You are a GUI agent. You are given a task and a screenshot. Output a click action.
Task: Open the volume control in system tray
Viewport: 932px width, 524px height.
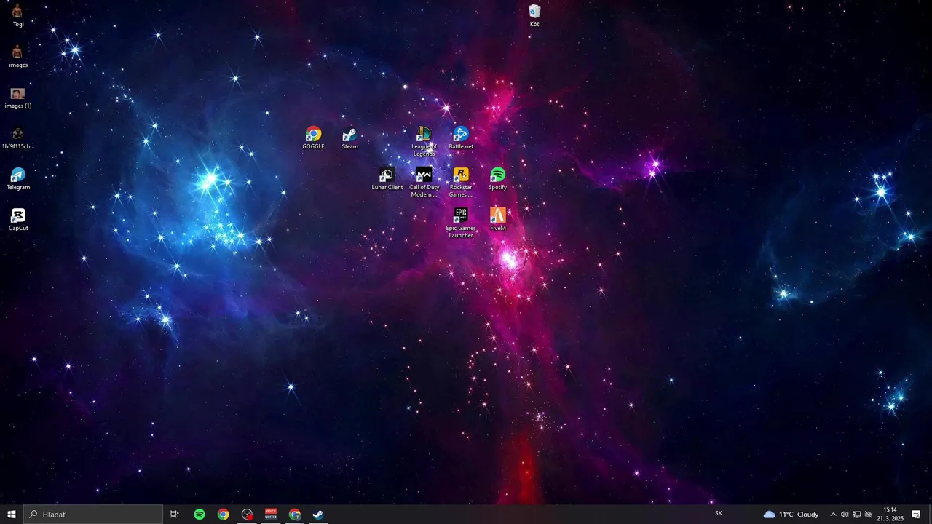pos(845,515)
